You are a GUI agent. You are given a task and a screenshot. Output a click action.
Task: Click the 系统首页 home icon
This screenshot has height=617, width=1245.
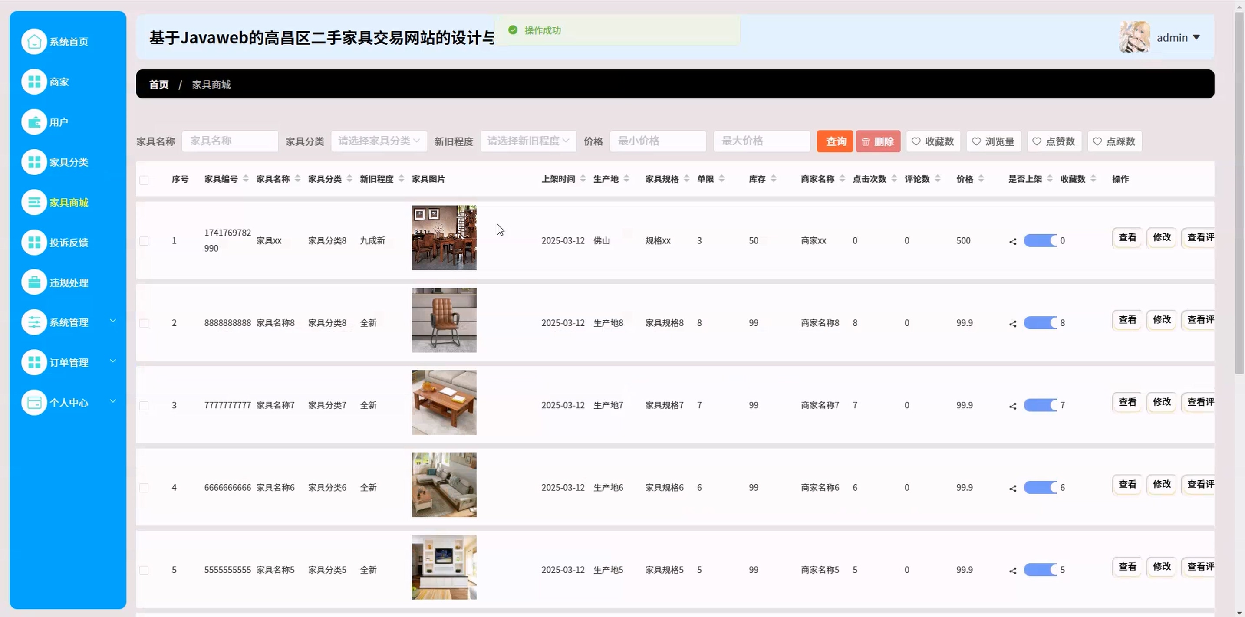point(34,42)
